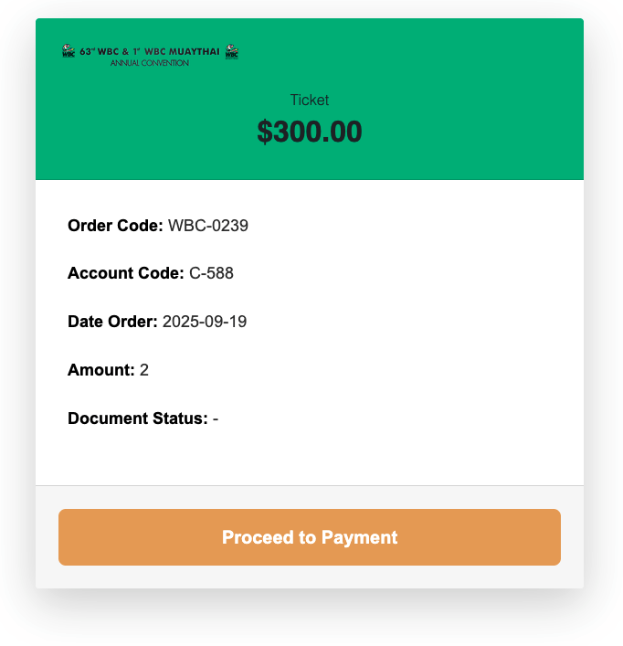Image resolution: width=623 pixels, height=646 pixels.
Task: Click the Annual Convention subtitle text
Action: point(150,63)
